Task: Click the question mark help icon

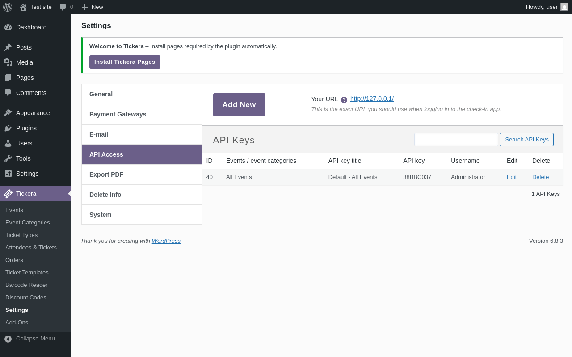Action: point(344,100)
